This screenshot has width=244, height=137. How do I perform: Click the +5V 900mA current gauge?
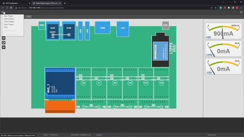point(223,31)
